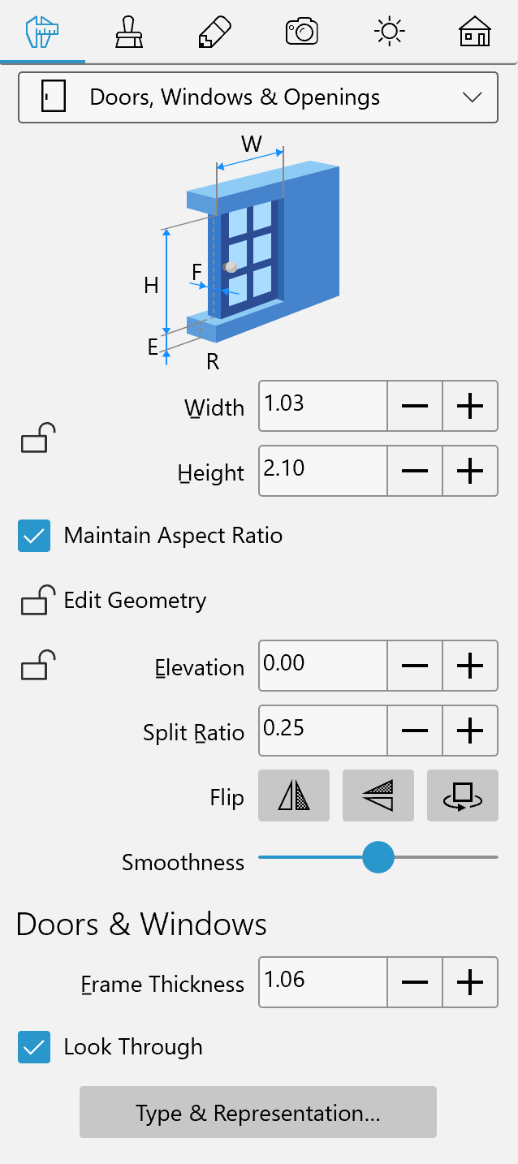Toggle the Edit Geometry padlock
Image resolution: width=518 pixels, height=1164 pixels.
pos(37,601)
